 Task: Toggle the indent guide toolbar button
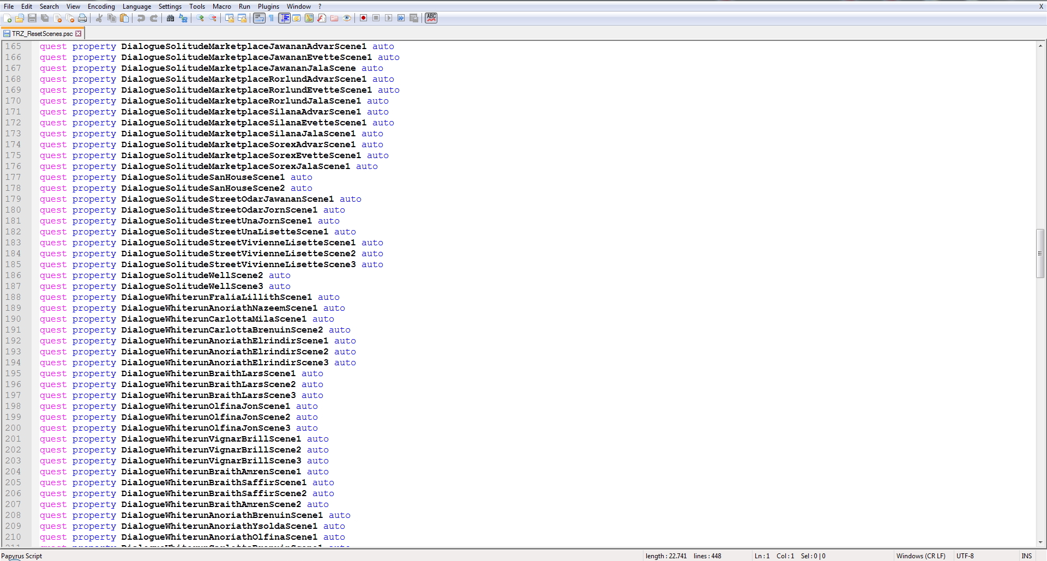point(284,19)
